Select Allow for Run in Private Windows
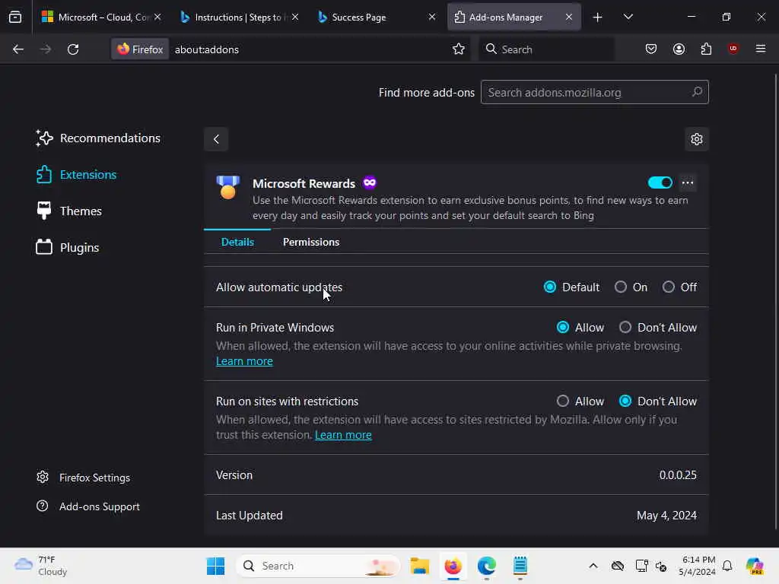The image size is (779, 584). click(563, 327)
